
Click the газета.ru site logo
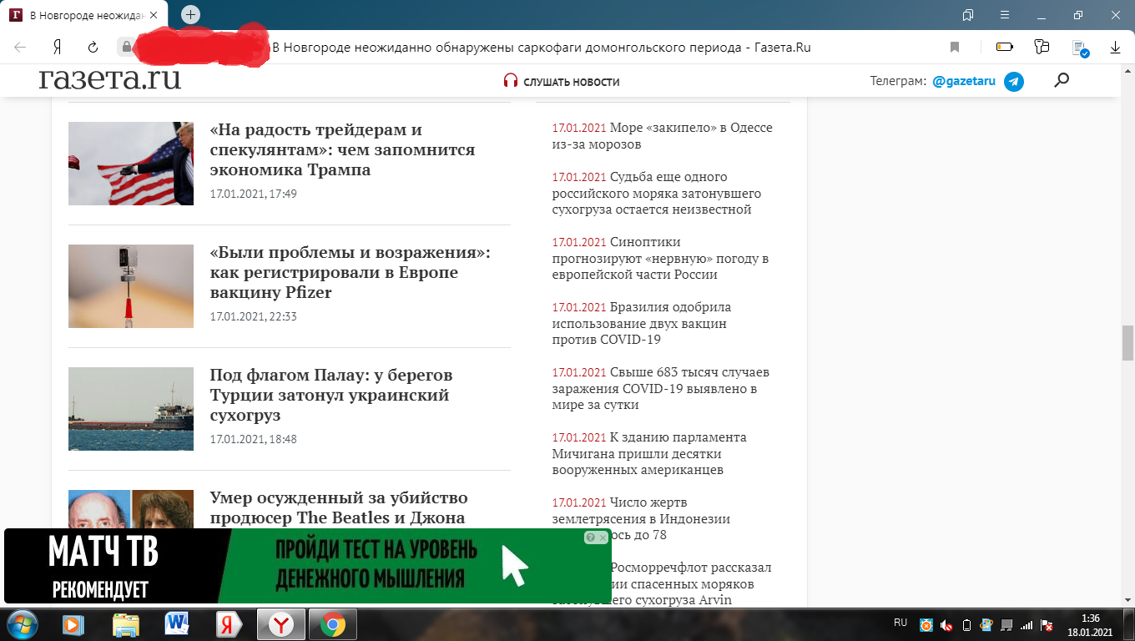tap(109, 78)
